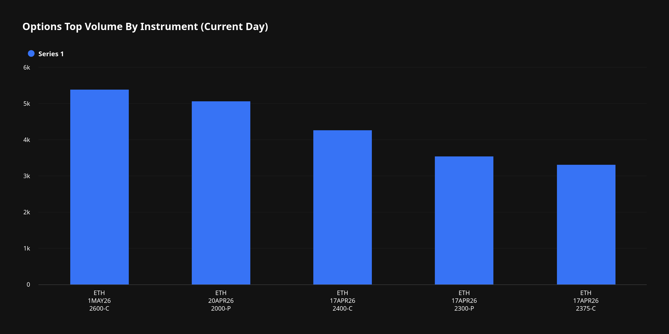Select the ETH 17APR26 2300-P bar
The width and height of the screenshot is (669, 334).
(x=464, y=220)
